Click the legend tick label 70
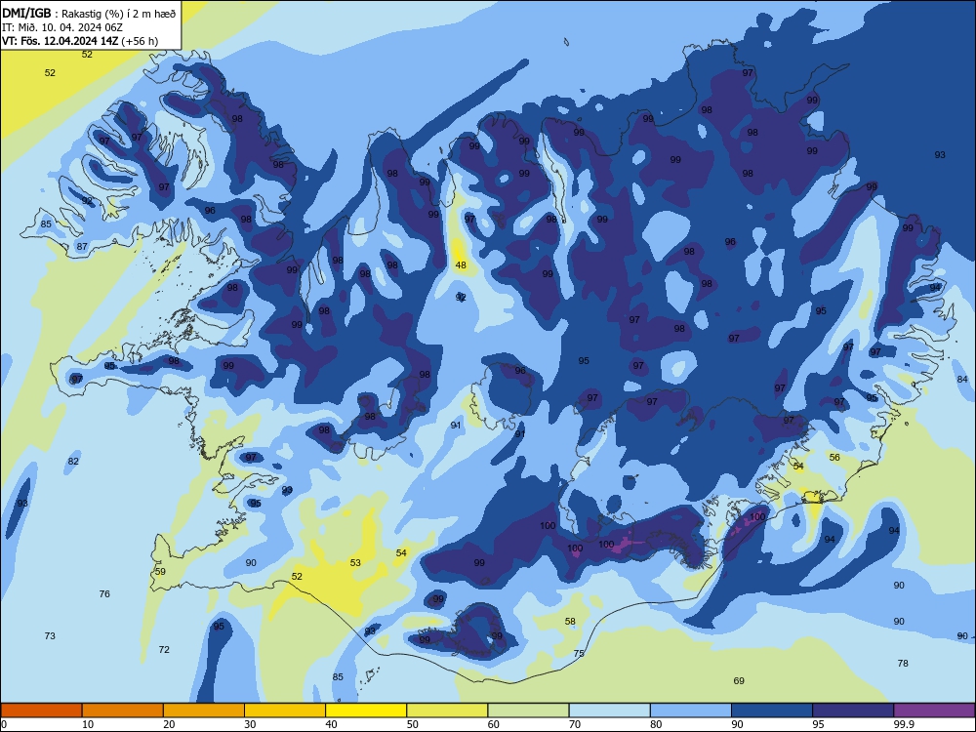 (575, 724)
